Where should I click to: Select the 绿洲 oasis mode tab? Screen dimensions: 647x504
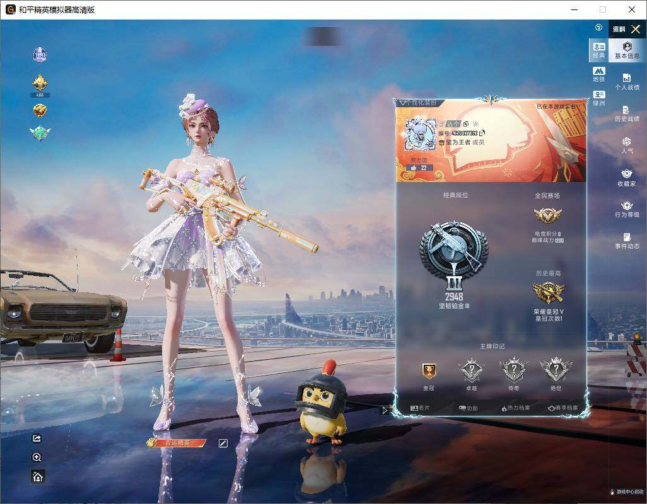pyautogui.click(x=598, y=98)
